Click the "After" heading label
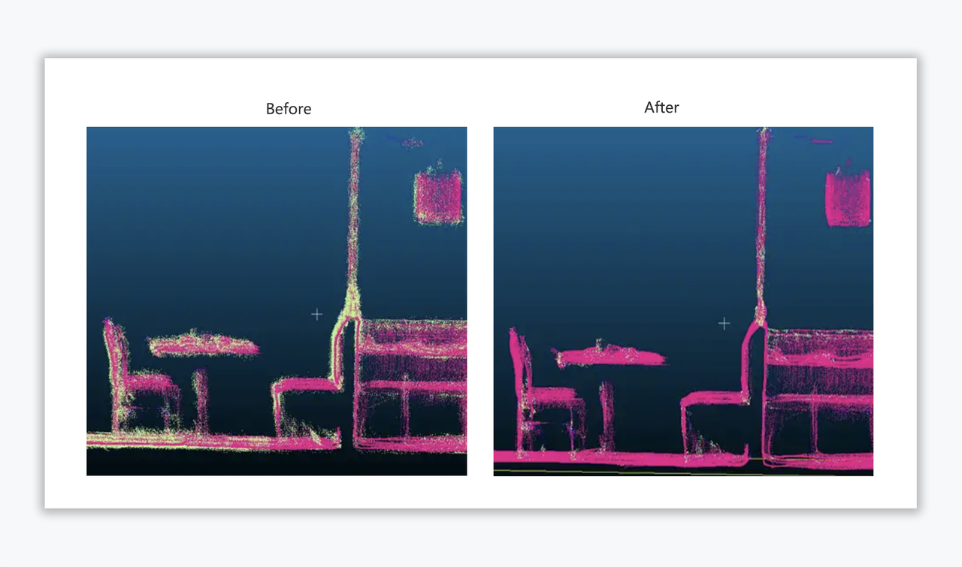This screenshot has width=962, height=567. point(661,107)
